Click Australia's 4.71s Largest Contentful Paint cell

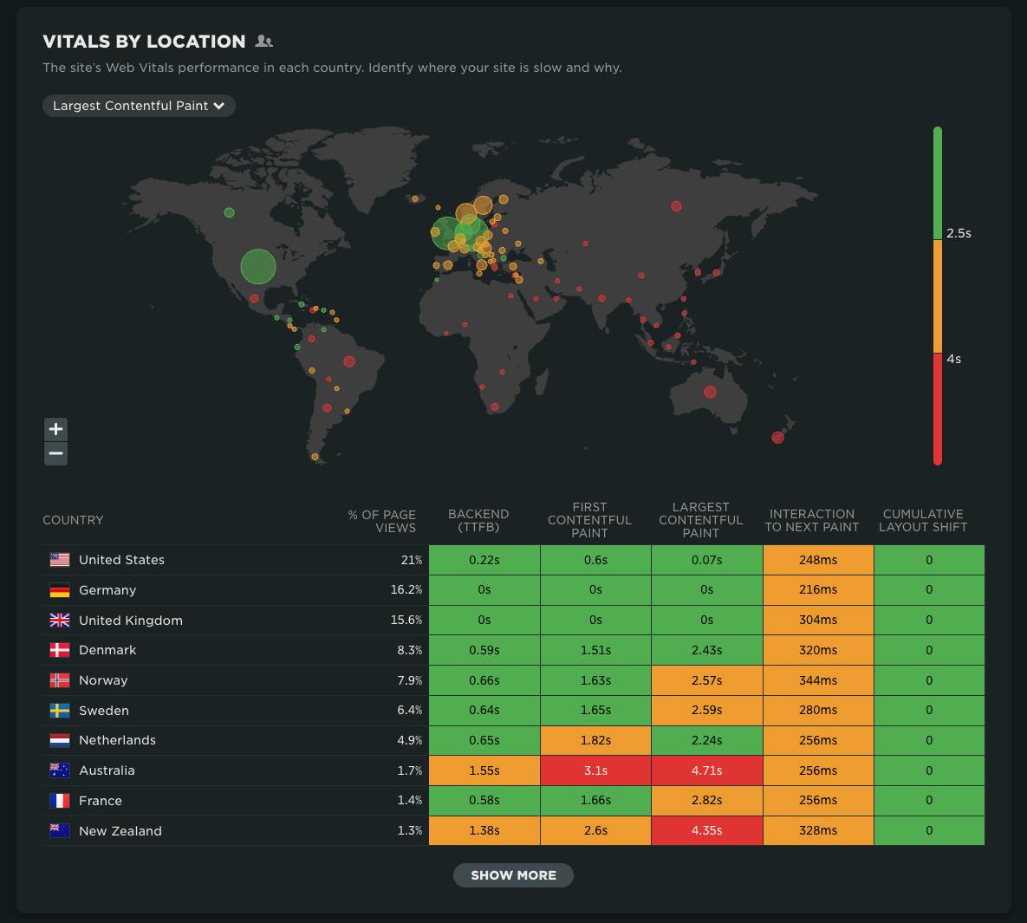[x=706, y=770]
